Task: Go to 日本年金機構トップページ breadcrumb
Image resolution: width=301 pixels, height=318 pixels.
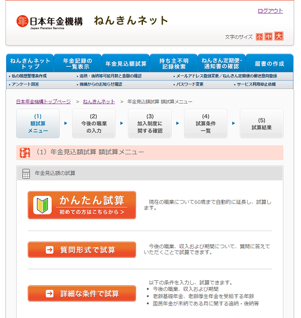Action: pyautogui.click(x=43, y=101)
